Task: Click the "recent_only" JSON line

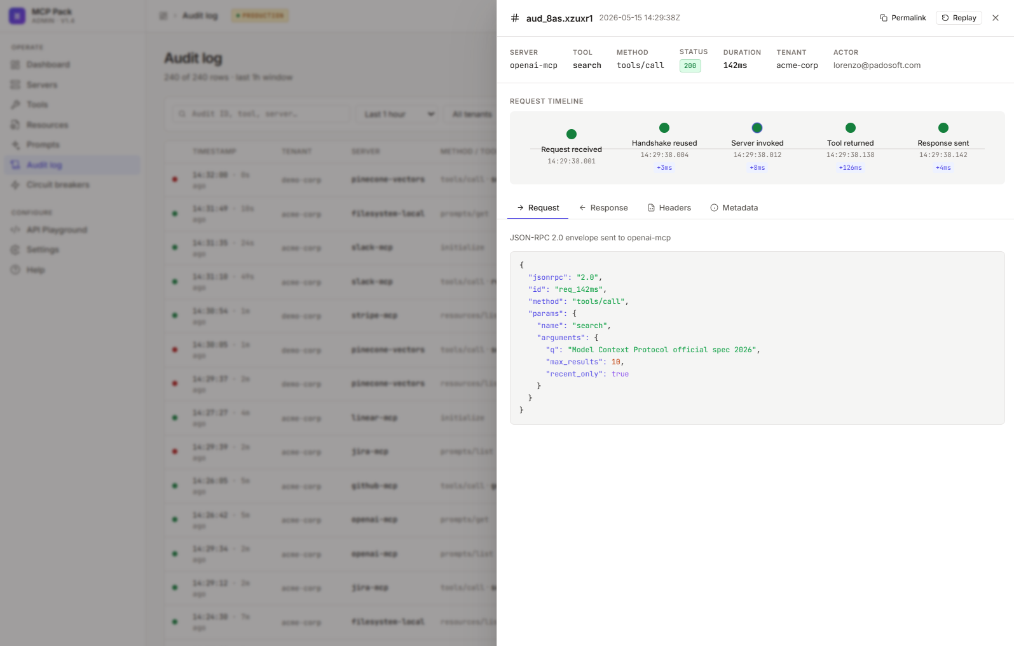Action: (587, 374)
